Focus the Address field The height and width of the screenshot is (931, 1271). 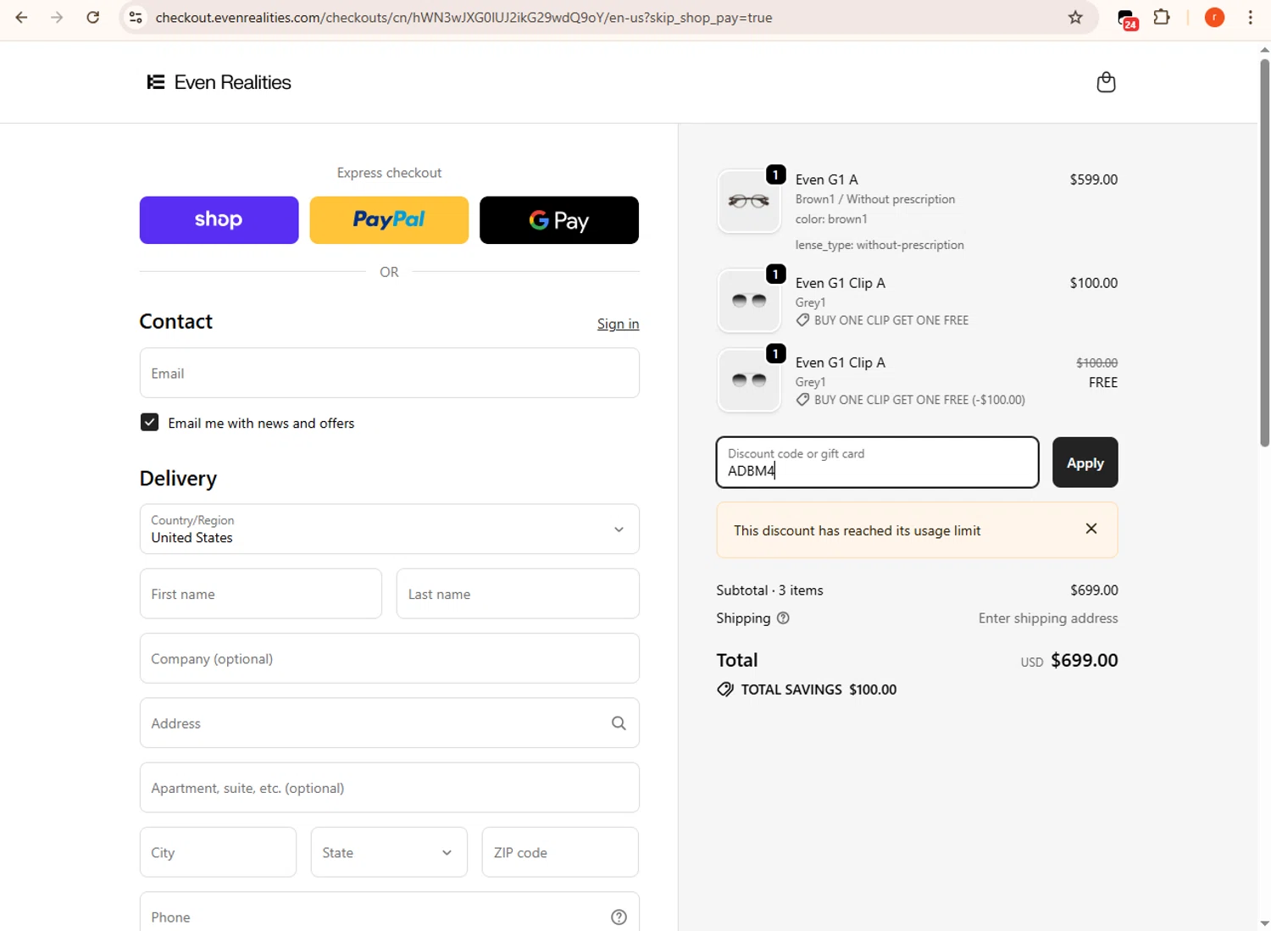390,723
